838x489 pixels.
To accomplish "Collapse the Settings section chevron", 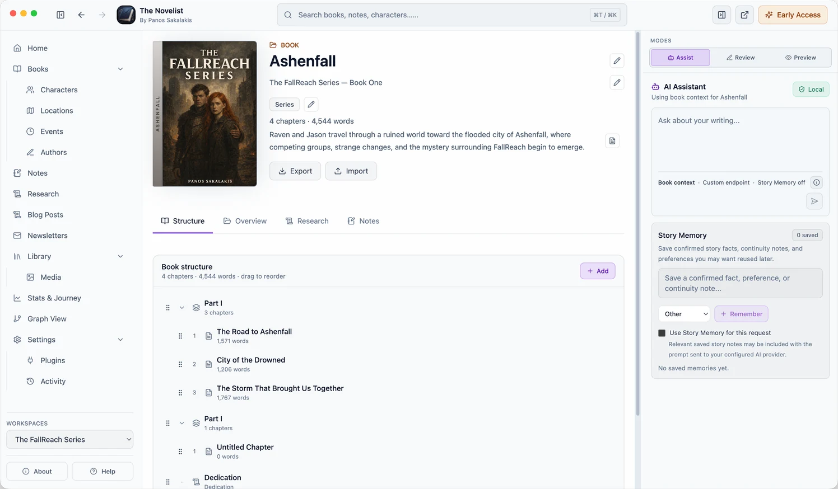I will tap(120, 340).
